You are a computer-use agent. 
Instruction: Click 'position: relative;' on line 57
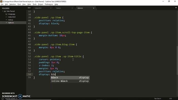(x=52, y=71)
